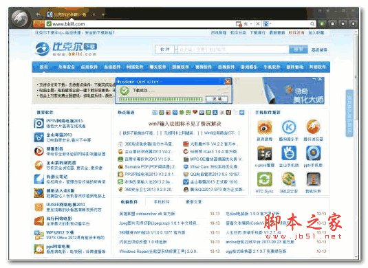Open the 图像软件 navigation tab
The image size is (368, 268).
click(x=180, y=67)
